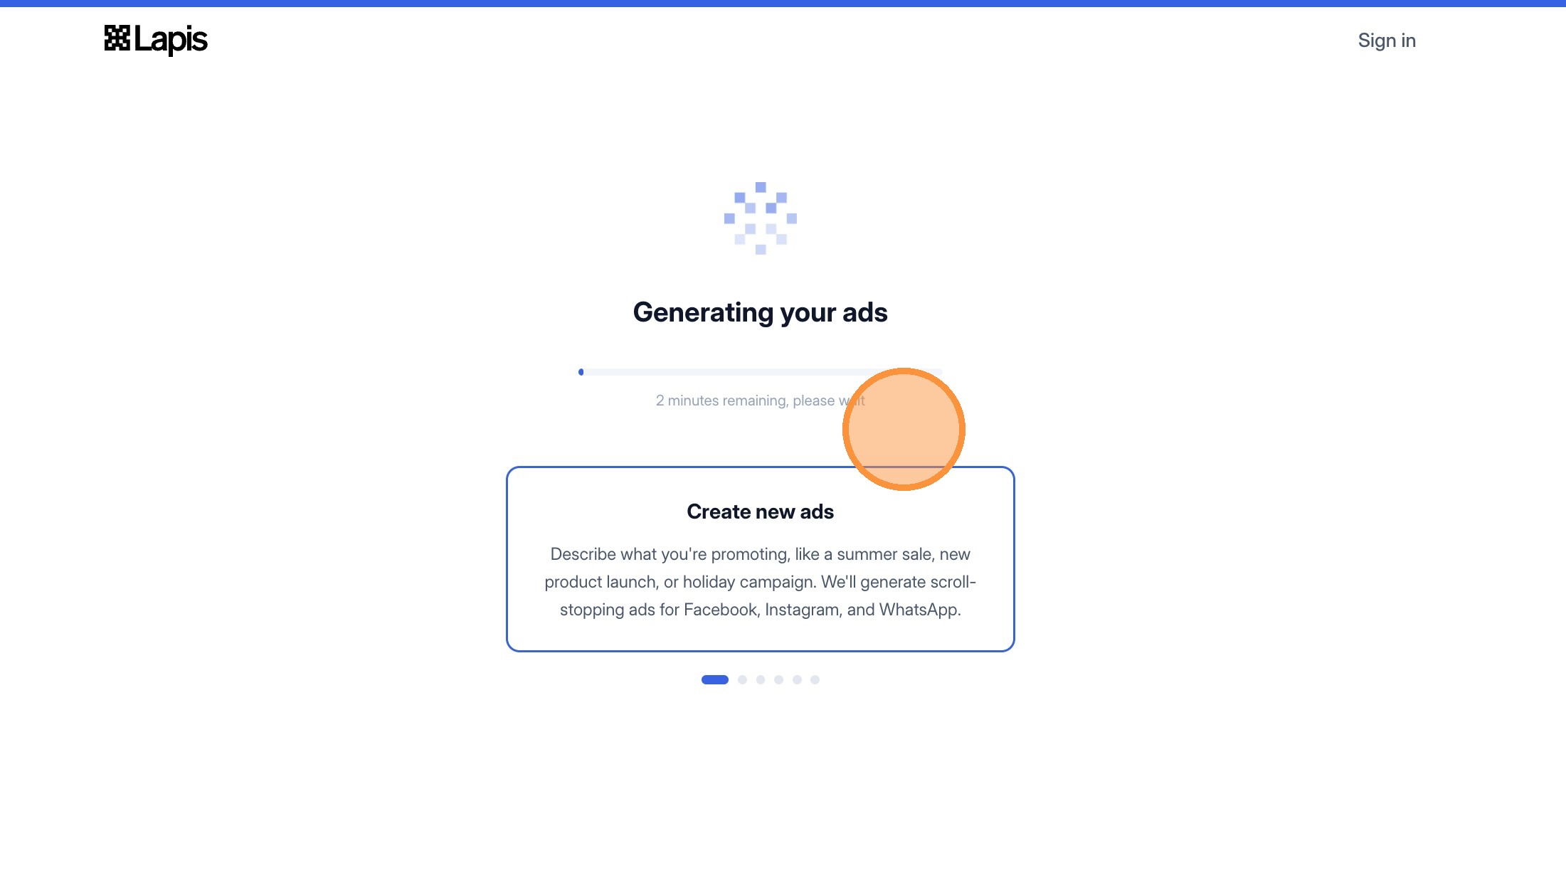Click the Lapis wordmark text

(x=171, y=40)
